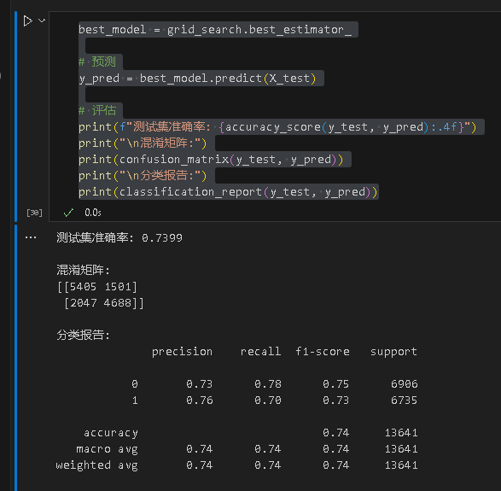Run the notebook cell with play icon
This screenshot has height=491, width=501.
tap(28, 21)
